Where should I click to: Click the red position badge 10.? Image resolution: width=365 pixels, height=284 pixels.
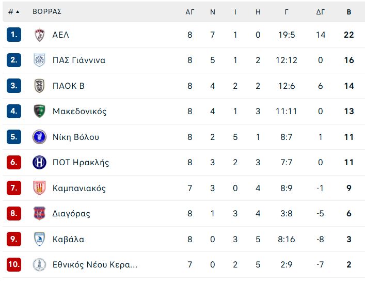[14, 264]
